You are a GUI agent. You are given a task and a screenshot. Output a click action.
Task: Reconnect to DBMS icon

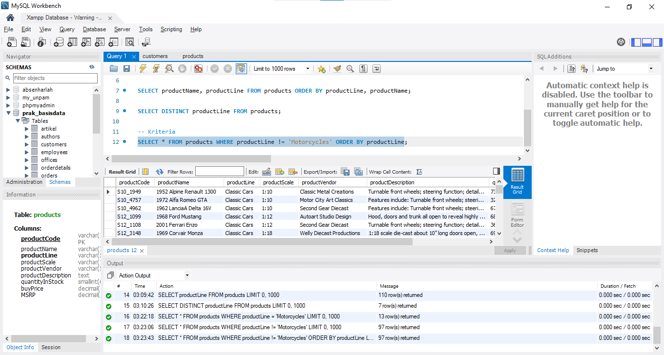pos(146,42)
